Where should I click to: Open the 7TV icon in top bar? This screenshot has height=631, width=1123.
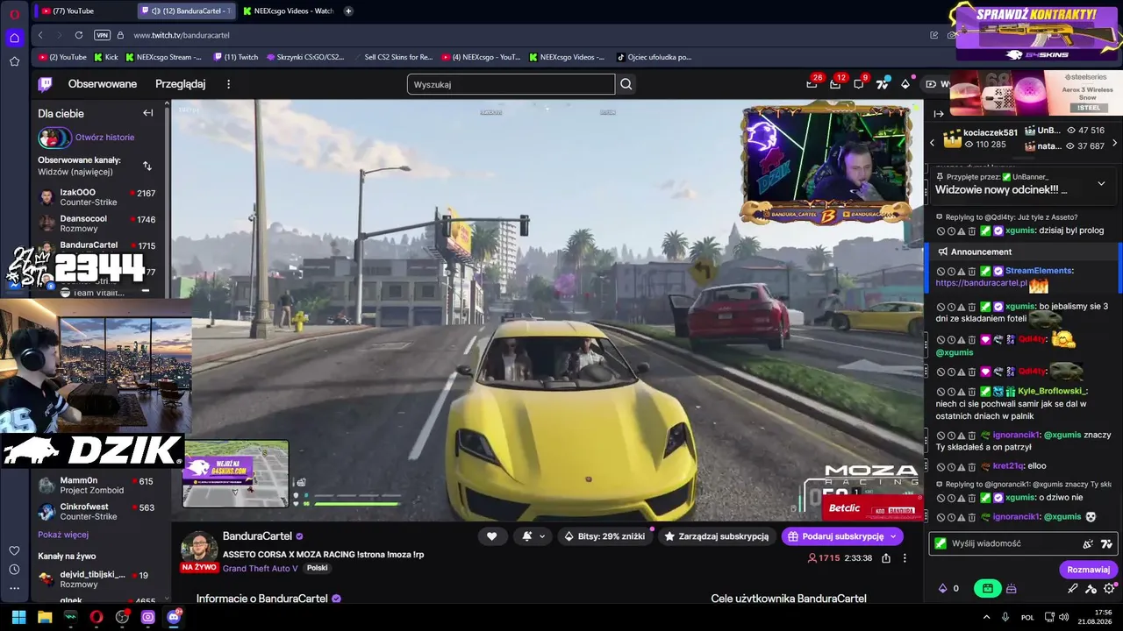[x=883, y=84]
